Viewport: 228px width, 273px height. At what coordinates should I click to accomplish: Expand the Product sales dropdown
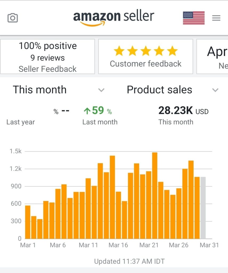215,90
